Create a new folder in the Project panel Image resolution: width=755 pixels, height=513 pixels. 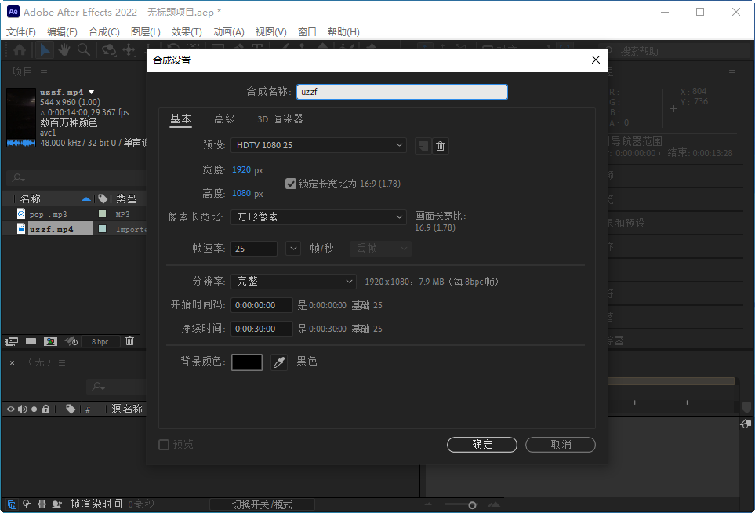tap(31, 340)
